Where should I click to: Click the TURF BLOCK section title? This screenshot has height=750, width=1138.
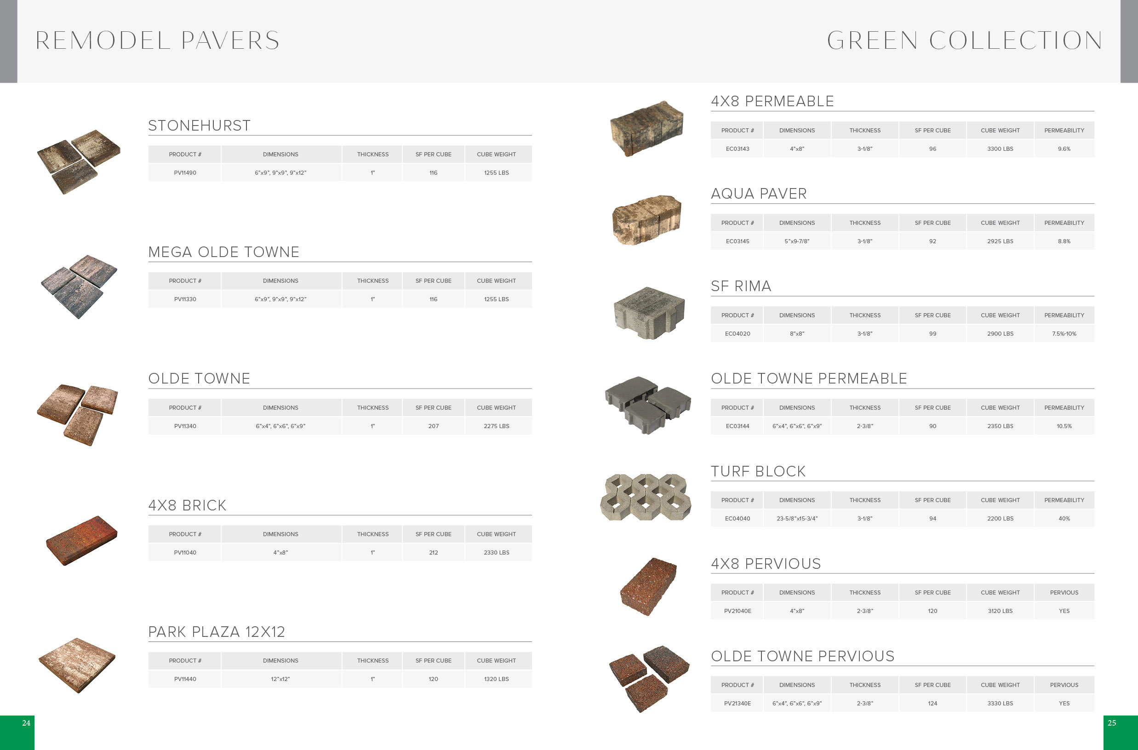pyautogui.click(x=758, y=471)
